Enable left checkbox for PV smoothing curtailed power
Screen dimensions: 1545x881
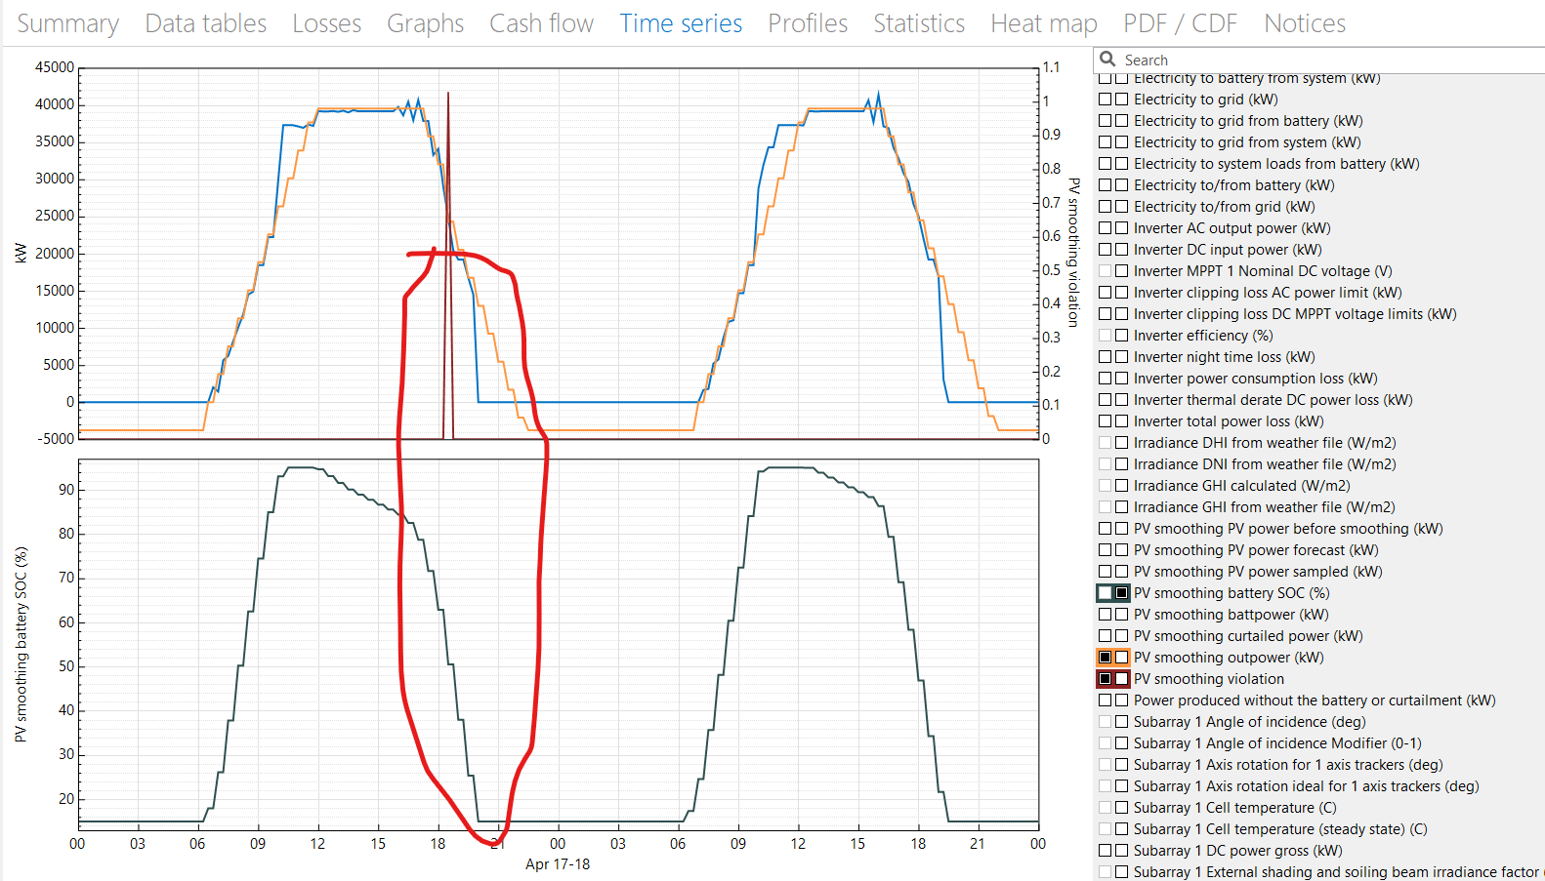1106,636
